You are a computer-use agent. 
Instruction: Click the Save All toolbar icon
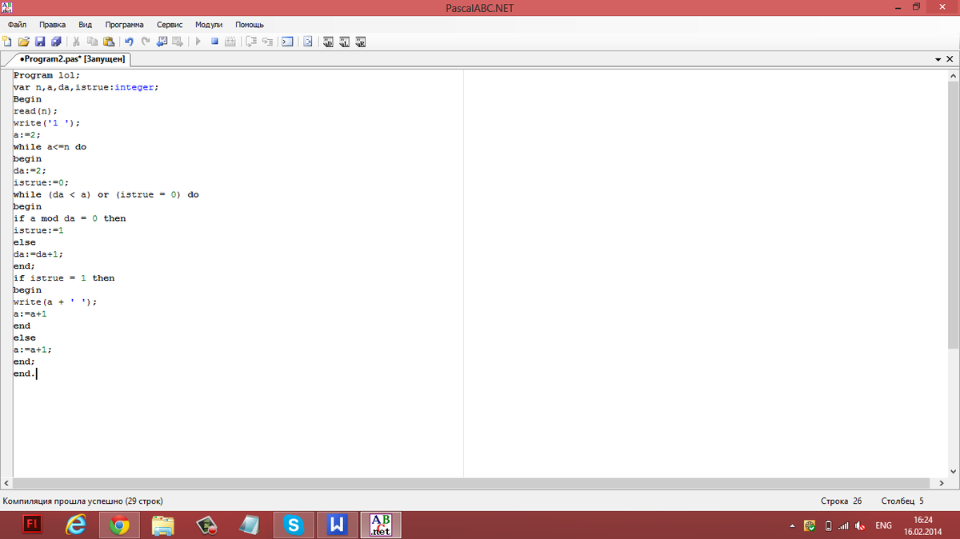pos(56,42)
